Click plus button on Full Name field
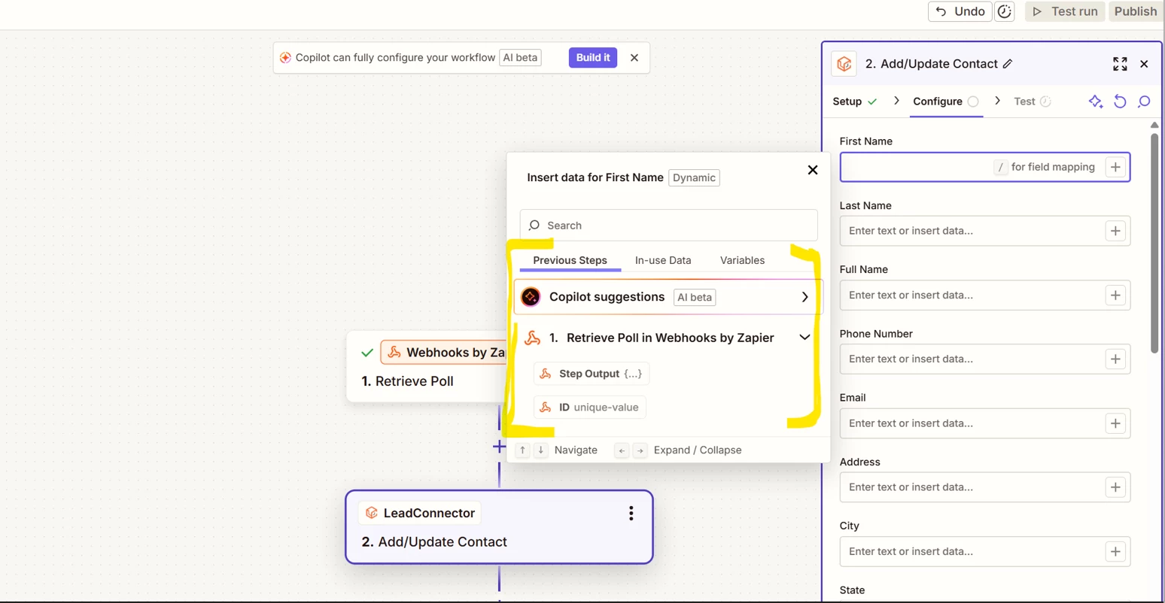Screen dimensions: 1165x603 pyautogui.click(x=1115, y=295)
